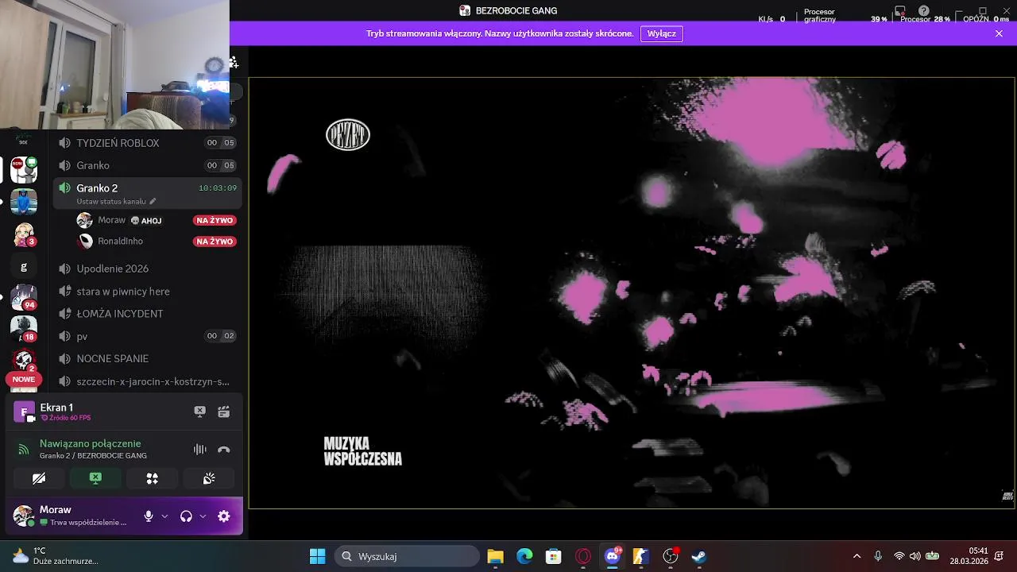
Task: Open weather widget 1°C
Action: 54,556
